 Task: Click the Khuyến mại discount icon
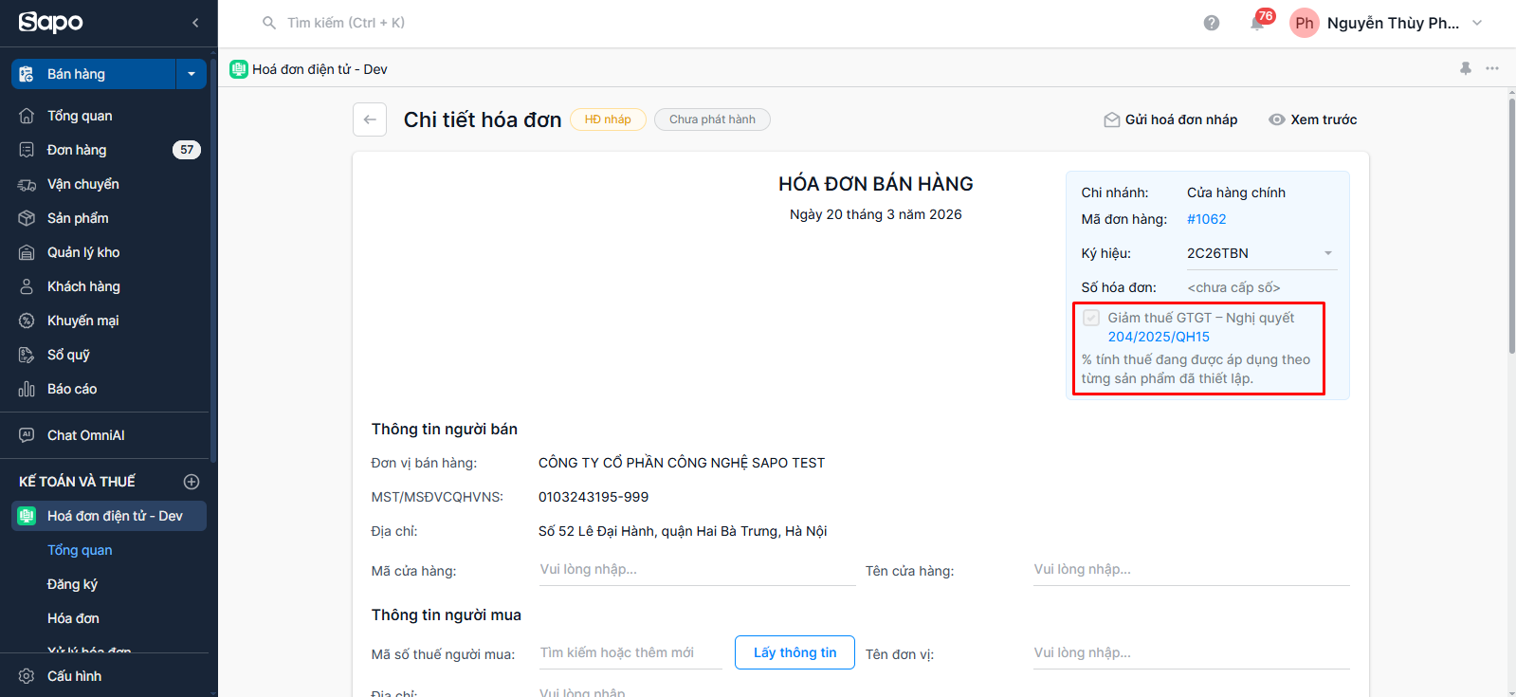27,321
